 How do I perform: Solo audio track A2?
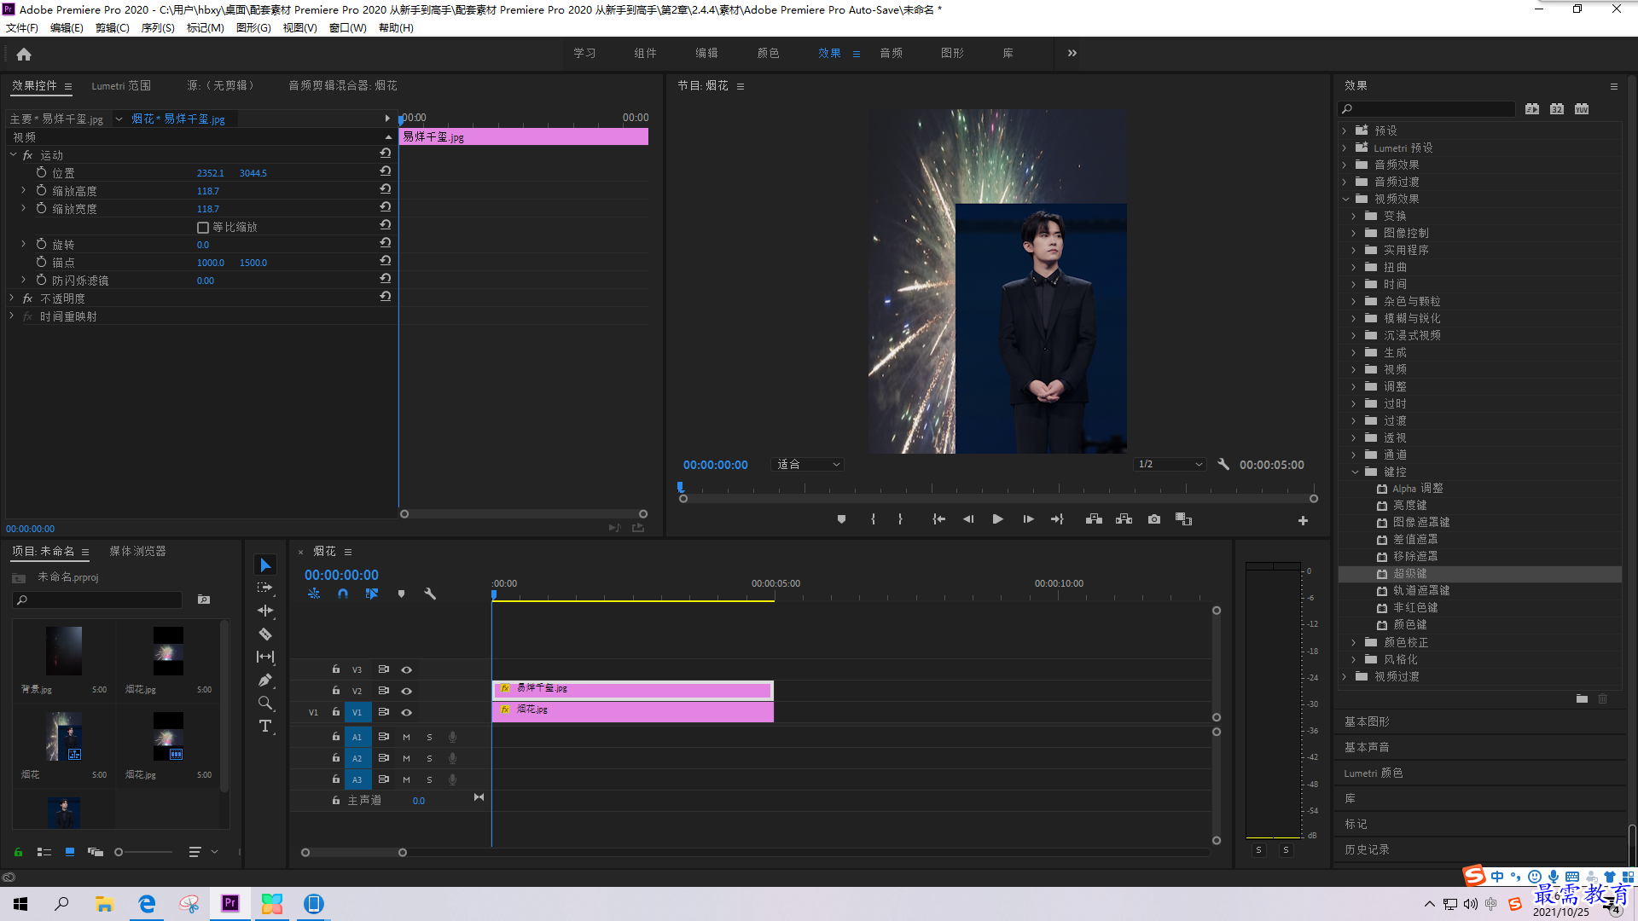pos(429,758)
